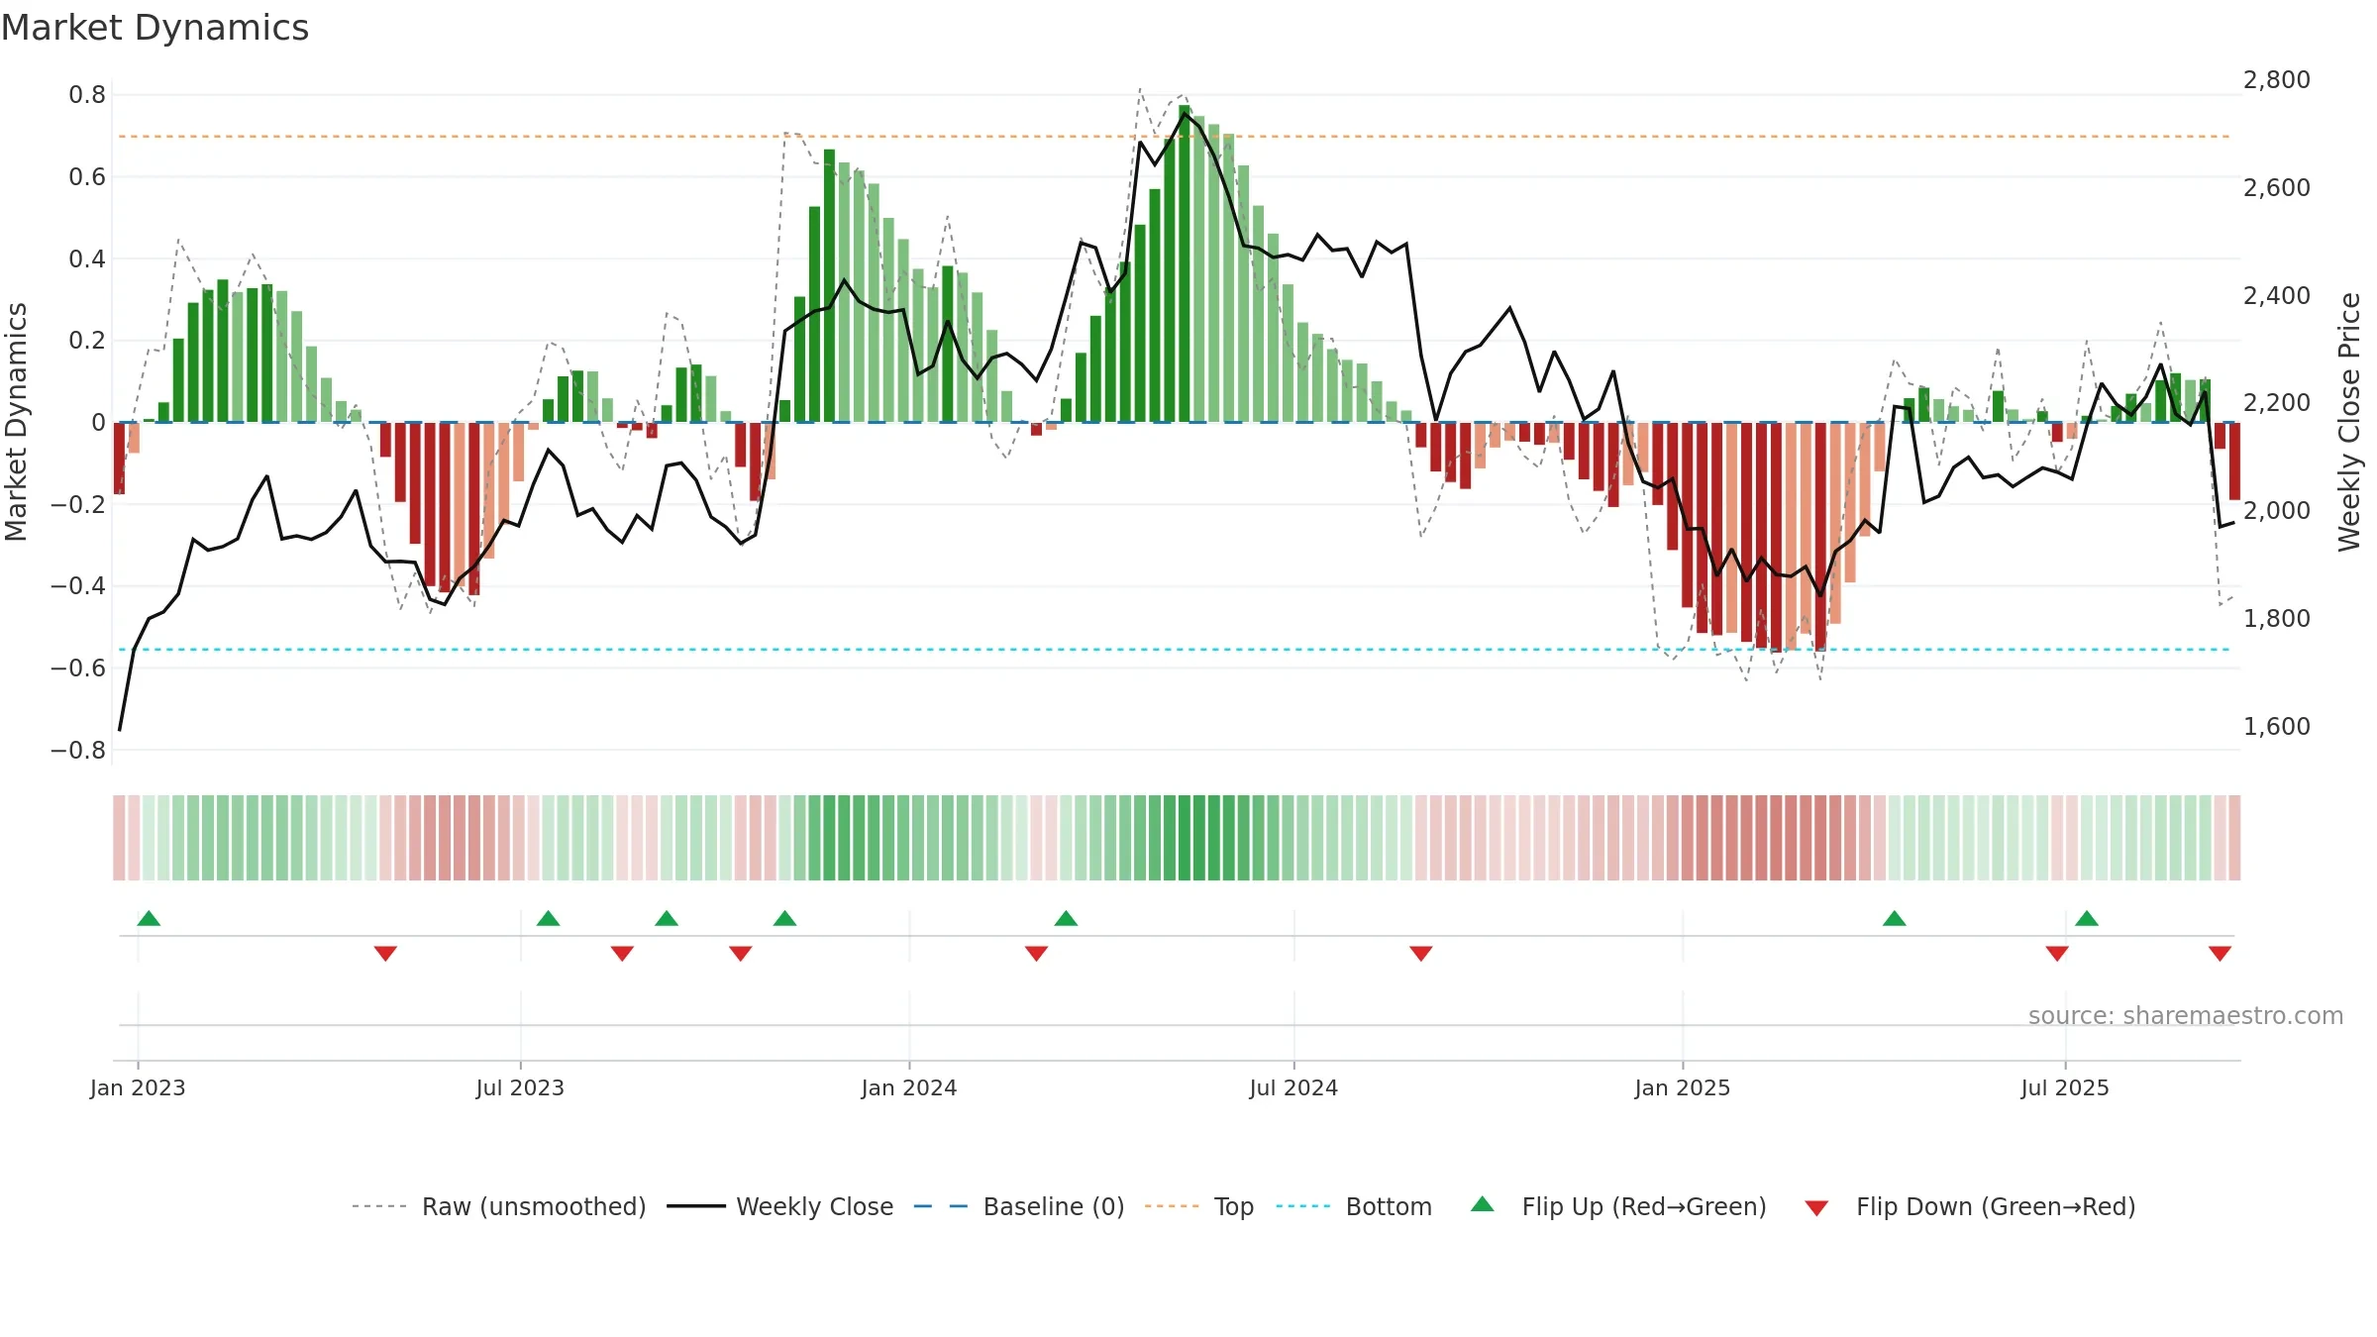
Task: Click the 2,200 right axis value
Action: (x=2277, y=403)
